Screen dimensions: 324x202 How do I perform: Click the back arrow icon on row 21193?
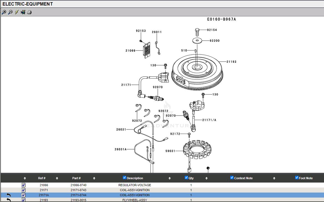(x=9, y=200)
